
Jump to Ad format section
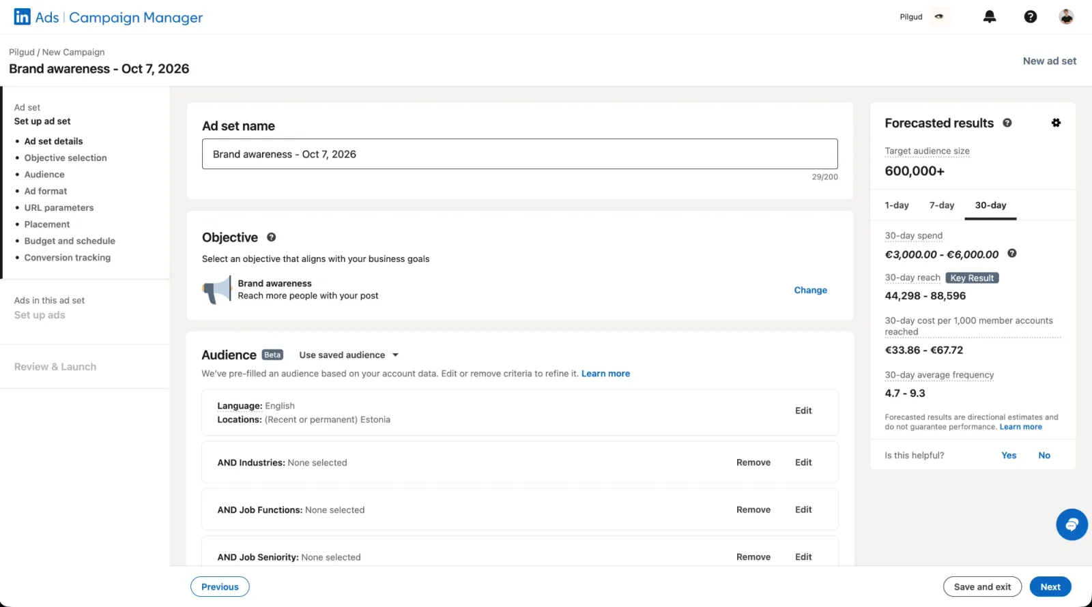point(46,191)
